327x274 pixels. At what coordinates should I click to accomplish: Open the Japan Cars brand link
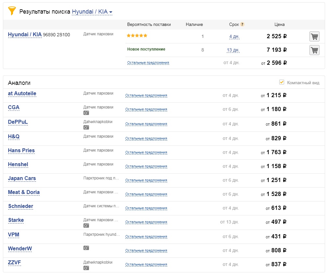pyautogui.click(x=22, y=178)
